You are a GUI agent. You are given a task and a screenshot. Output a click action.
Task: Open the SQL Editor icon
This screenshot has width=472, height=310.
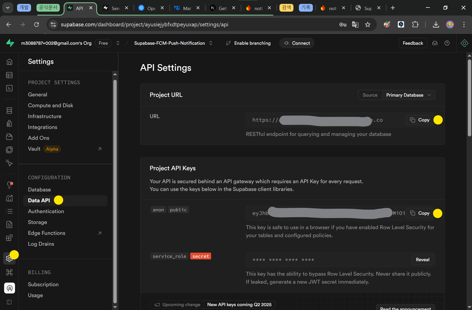click(x=9, y=88)
